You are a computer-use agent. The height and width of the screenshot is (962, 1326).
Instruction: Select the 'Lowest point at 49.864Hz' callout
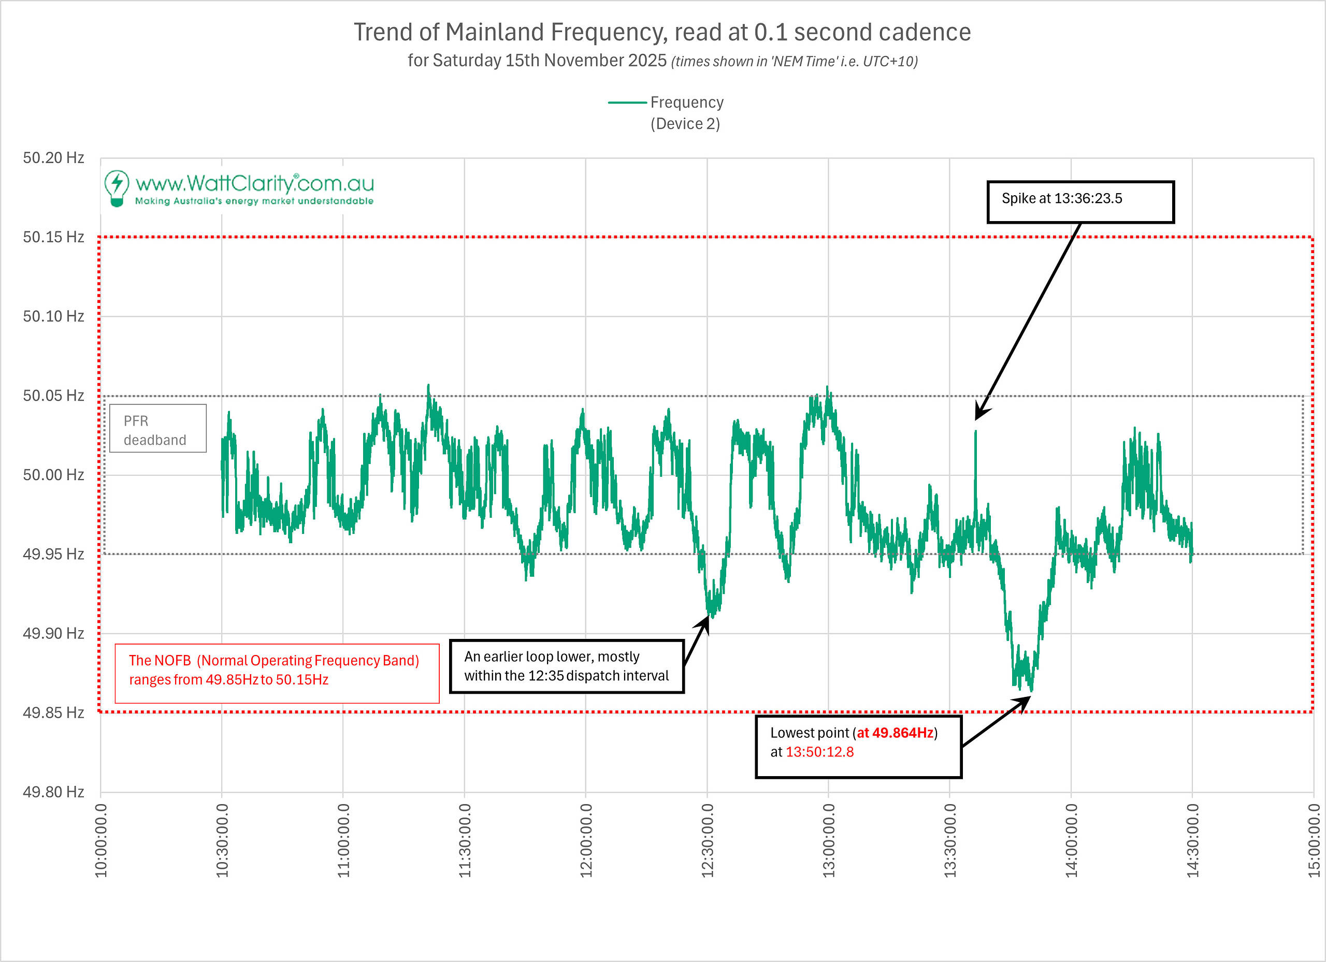[858, 746]
